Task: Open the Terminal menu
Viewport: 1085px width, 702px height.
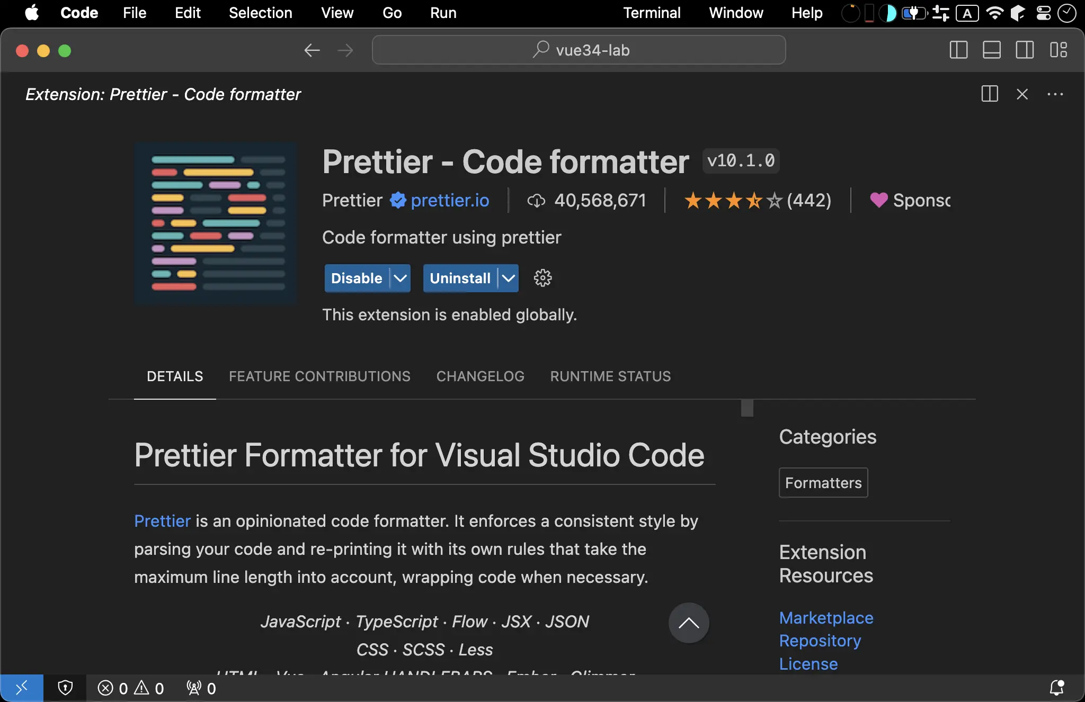Action: pos(652,13)
